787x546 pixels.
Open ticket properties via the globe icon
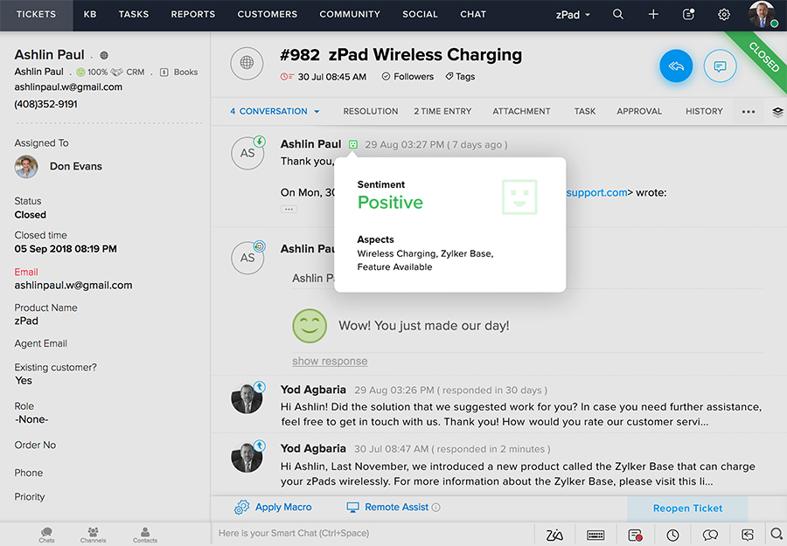pos(246,63)
